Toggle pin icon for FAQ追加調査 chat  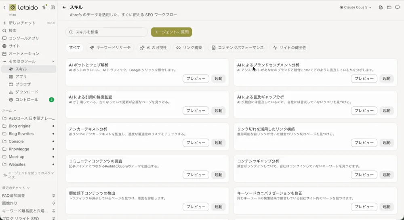coord(54,195)
